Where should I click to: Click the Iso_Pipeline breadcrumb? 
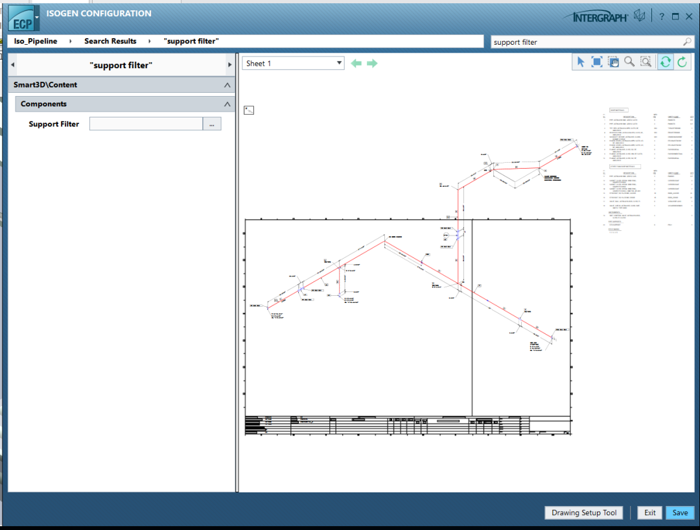pyautogui.click(x=36, y=41)
